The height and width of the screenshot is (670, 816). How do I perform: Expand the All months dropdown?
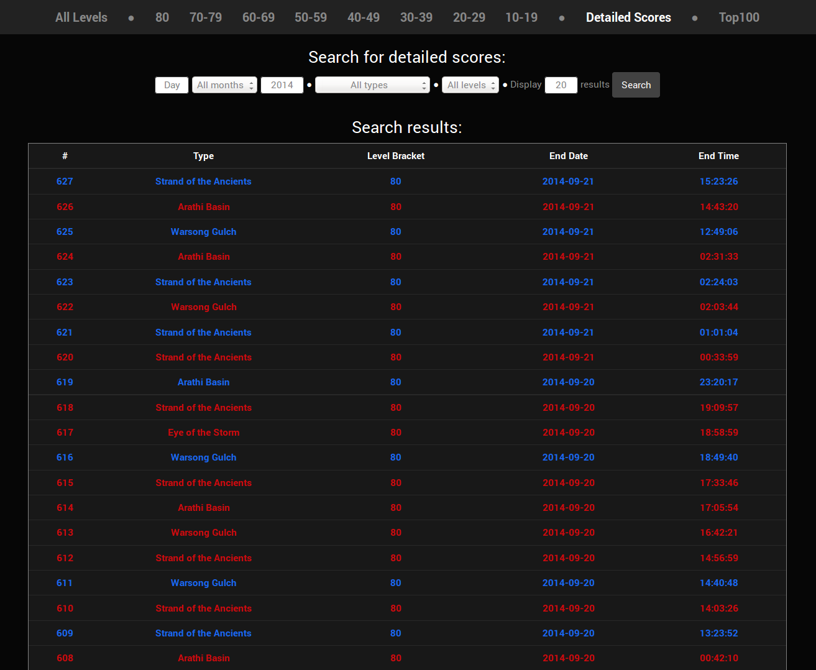pos(224,85)
